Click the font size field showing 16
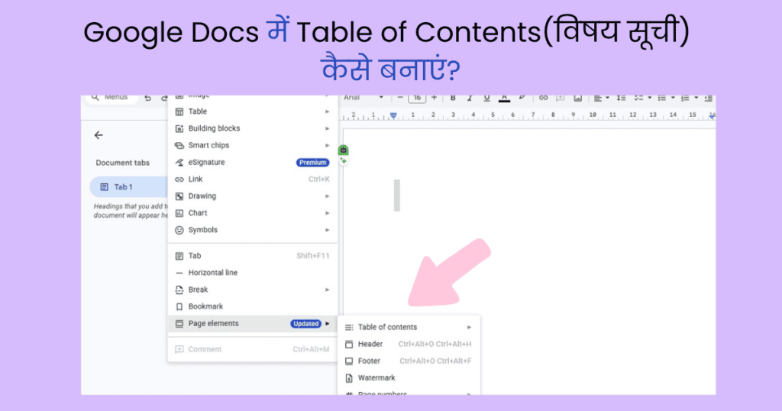The width and height of the screenshot is (782, 411). click(x=417, y=99)
